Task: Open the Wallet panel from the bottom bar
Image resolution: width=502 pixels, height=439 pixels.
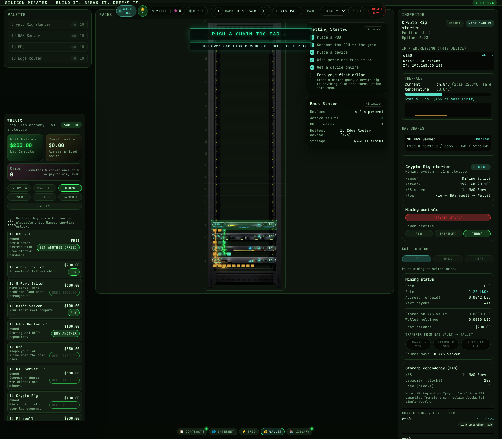Action: pyautogui.click(x=273, y=432)
